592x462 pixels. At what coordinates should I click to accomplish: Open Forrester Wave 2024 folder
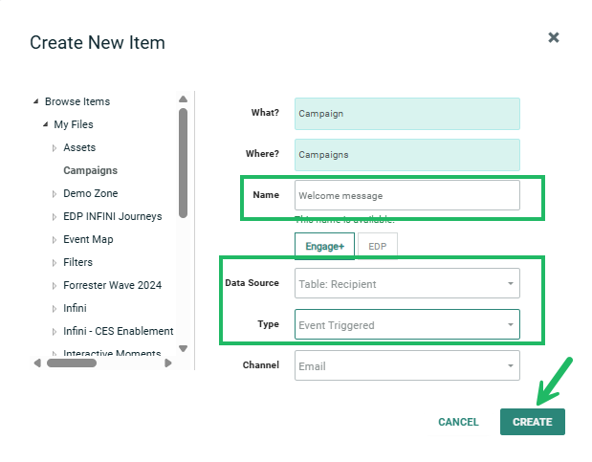coord(112,285)
